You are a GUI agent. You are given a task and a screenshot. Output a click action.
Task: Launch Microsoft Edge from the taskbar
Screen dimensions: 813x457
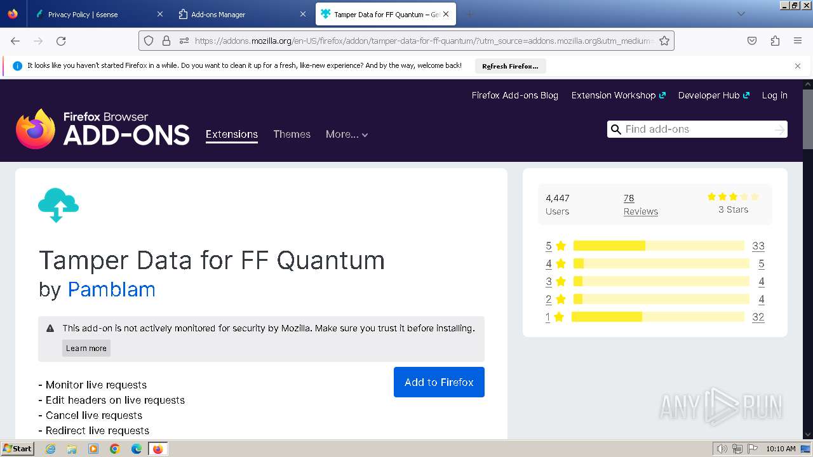137,449
